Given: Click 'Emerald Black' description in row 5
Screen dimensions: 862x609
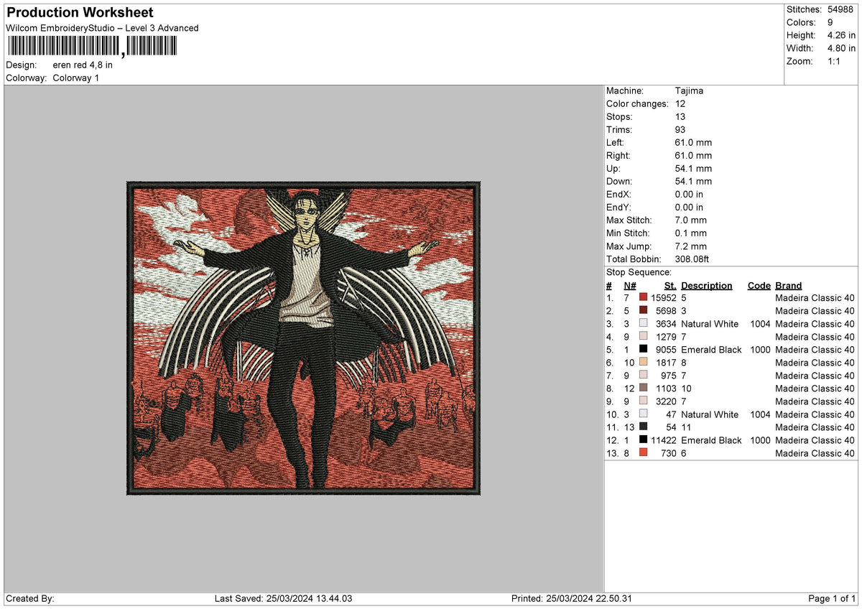Looking at the screenshot, I should coord(711,350).
